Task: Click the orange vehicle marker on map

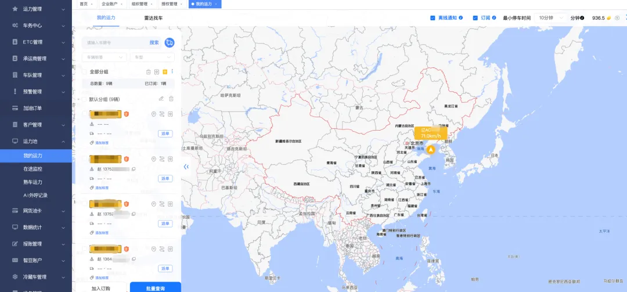Action: (x=431, y=150)
